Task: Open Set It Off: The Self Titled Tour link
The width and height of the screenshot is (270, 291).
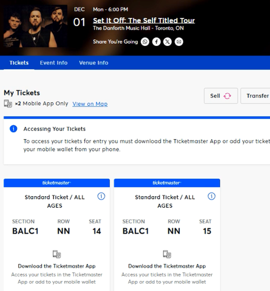Action: point(144,20)
